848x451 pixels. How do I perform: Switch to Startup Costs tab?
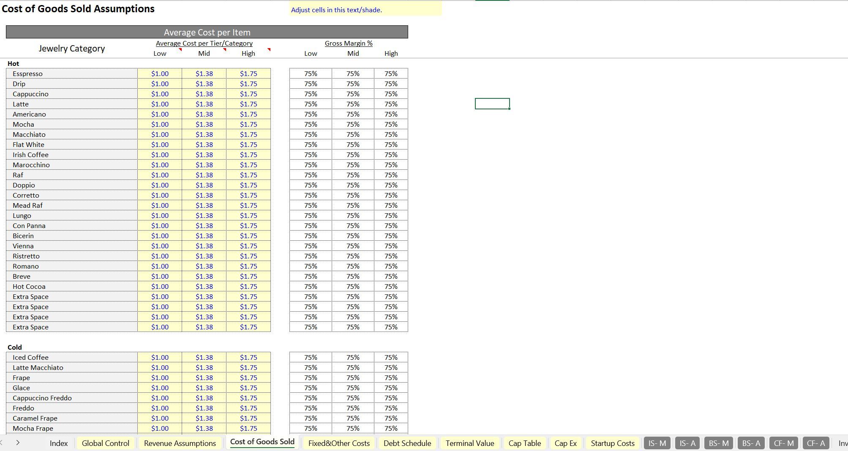613,443
